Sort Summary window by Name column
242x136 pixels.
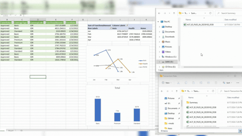pos(188,20)
